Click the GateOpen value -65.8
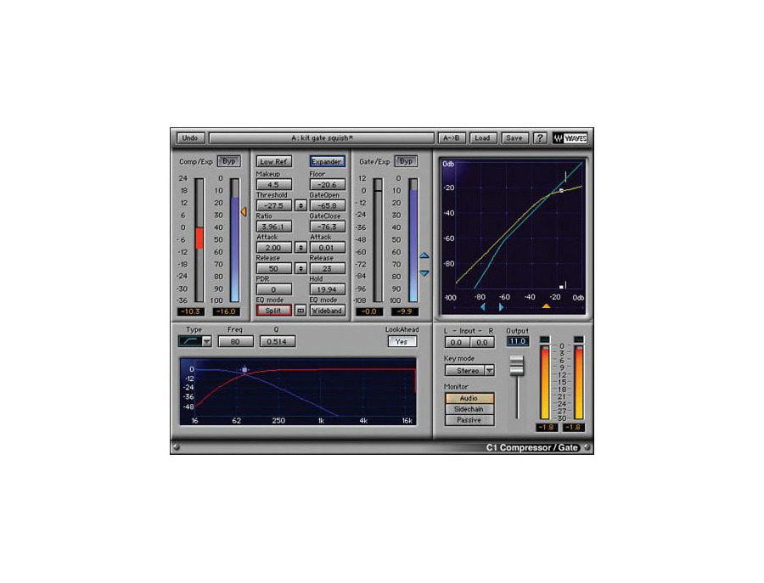 [327, 206]
